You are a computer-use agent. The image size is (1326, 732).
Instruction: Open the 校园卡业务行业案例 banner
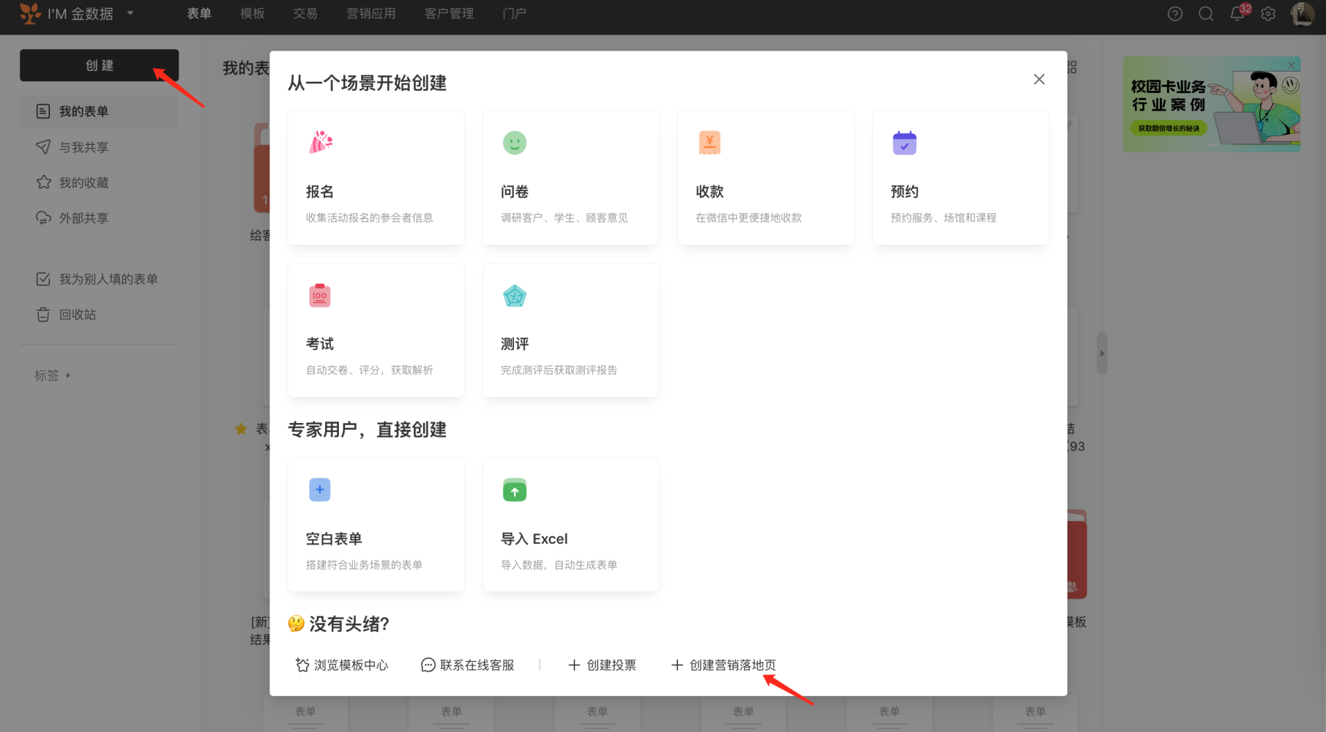(1212, 105)
